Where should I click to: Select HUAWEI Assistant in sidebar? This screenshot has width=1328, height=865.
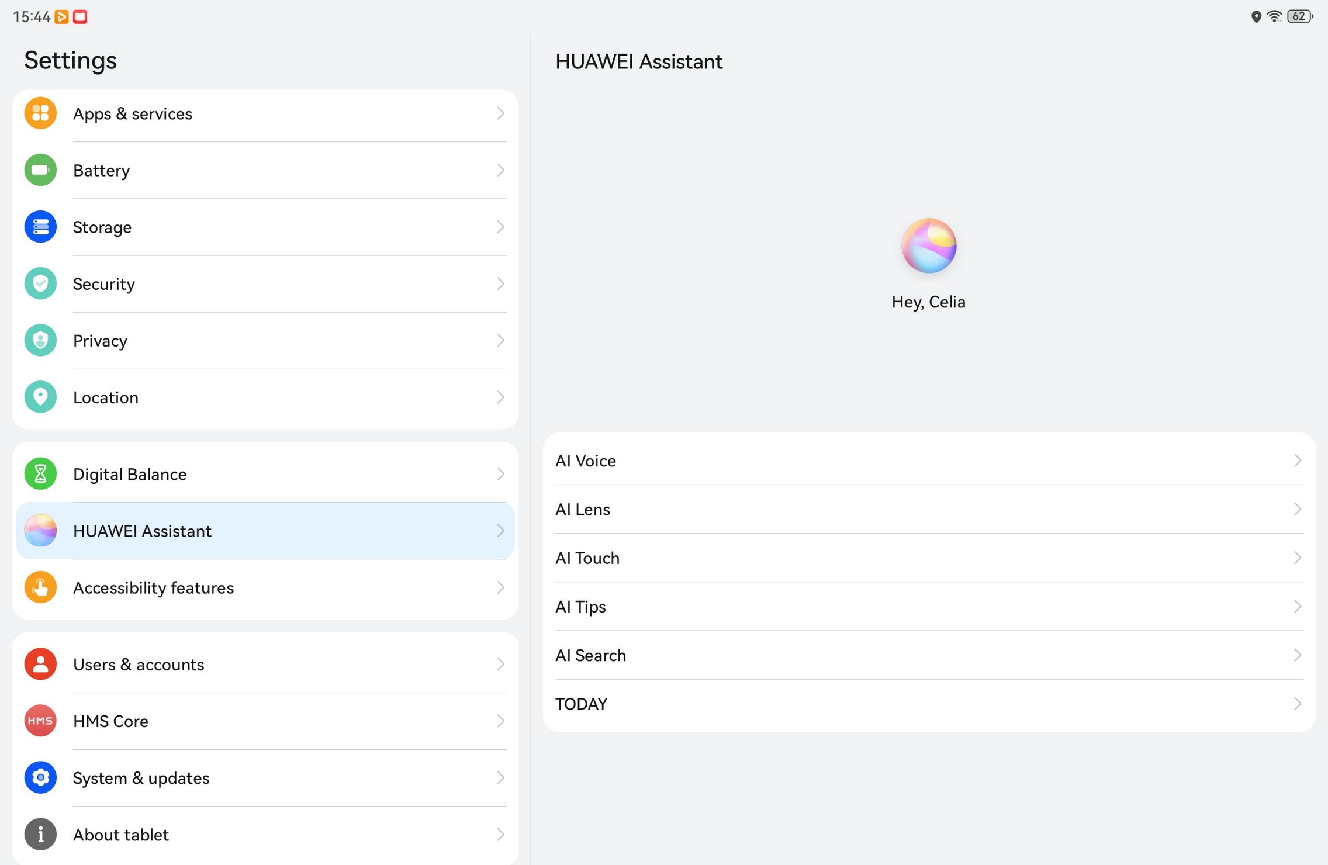pyautogui.click(x=265, y=531)
